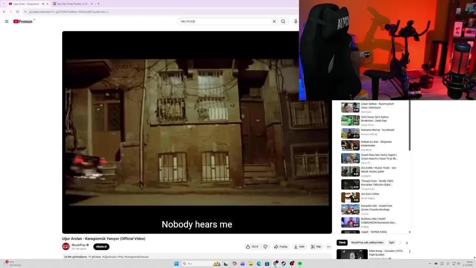476x268 pixels.
Task: Open Microsoft Edge from the taskbar
Action: coord(259,264)
